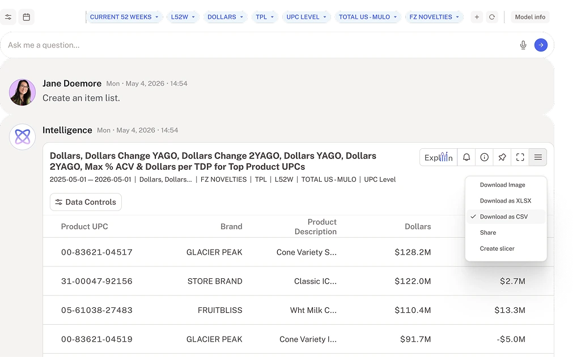The width and height of the screenshot is (581, 357).
Task: Select the $91.7M dollars value
Action: [x=415, y=339]
